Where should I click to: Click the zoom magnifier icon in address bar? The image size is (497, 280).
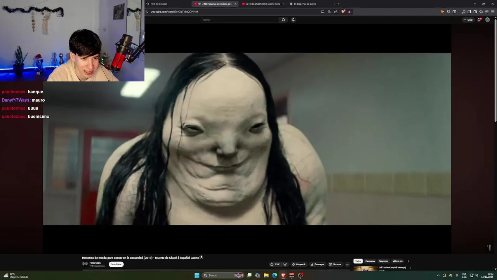click(x=329, y=12)
